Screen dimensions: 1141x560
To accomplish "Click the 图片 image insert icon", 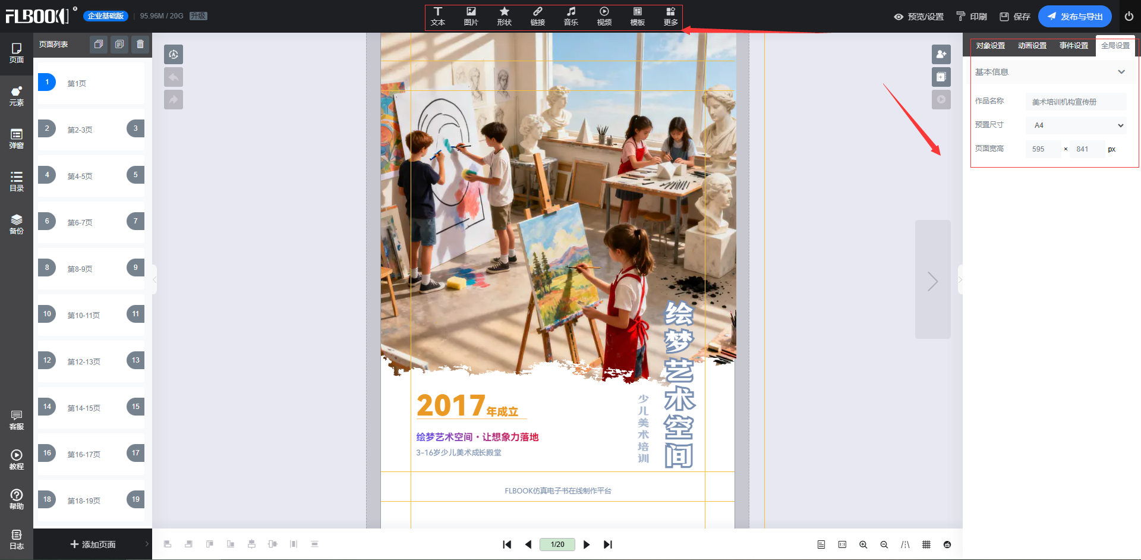I will (x=471, y=16).
